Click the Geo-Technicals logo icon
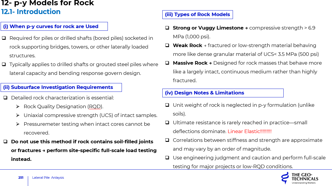The height and width of the screenshot is (186, 332). [285, 178]
